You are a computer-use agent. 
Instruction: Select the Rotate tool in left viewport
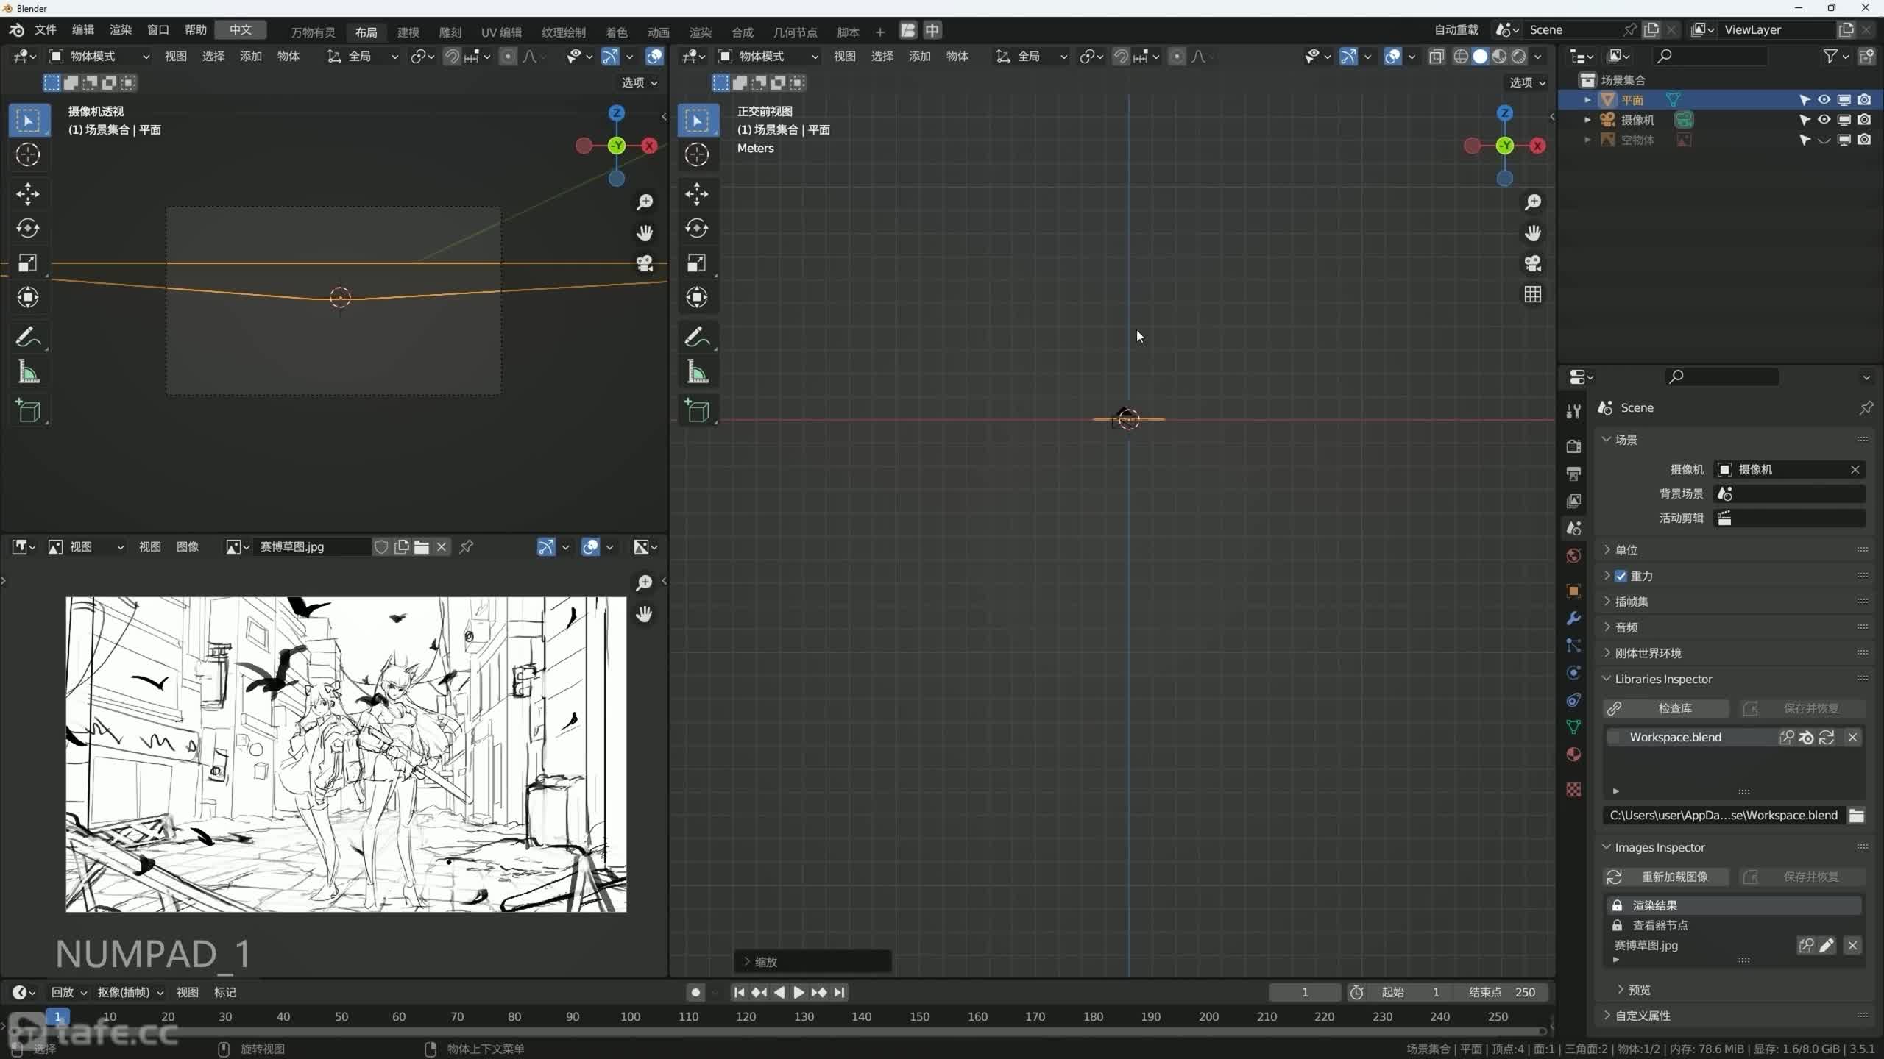pyautogui.click(x=28, y=229)
